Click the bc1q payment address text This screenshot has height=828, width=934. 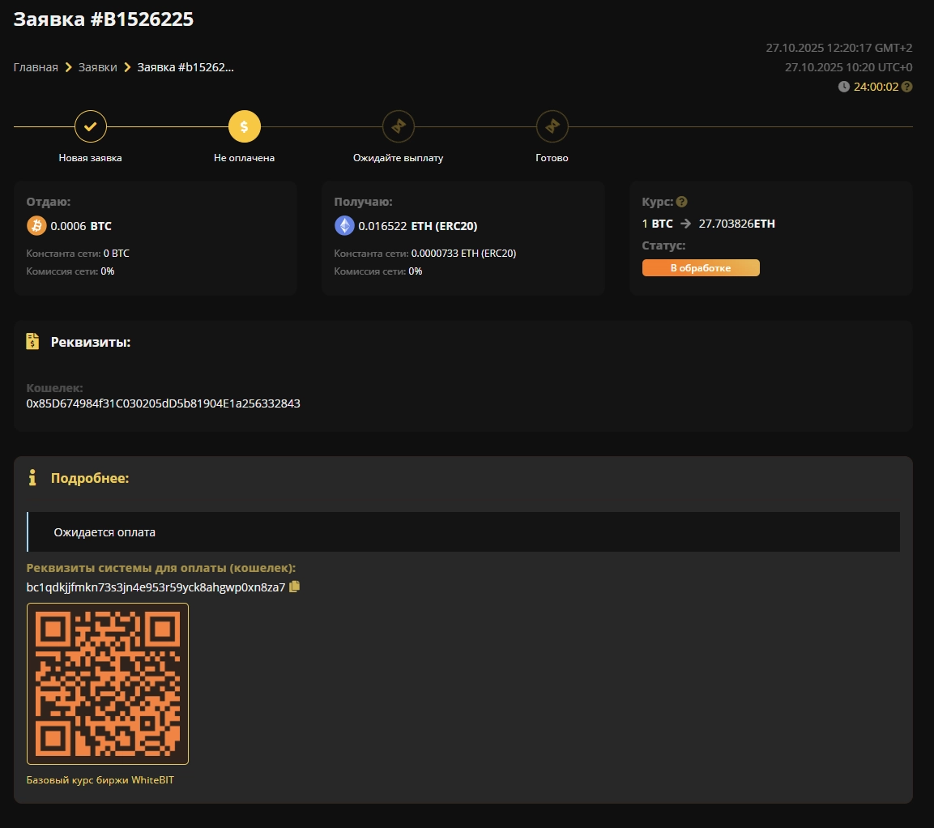tap(156, 587)
